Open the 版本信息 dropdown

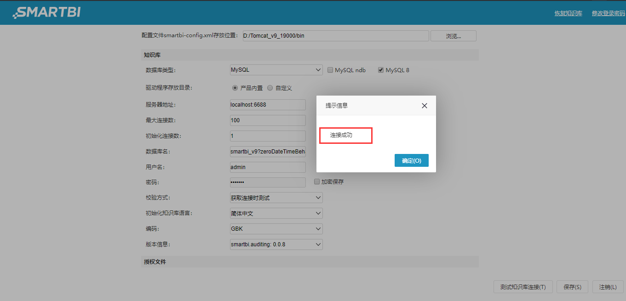276,244
